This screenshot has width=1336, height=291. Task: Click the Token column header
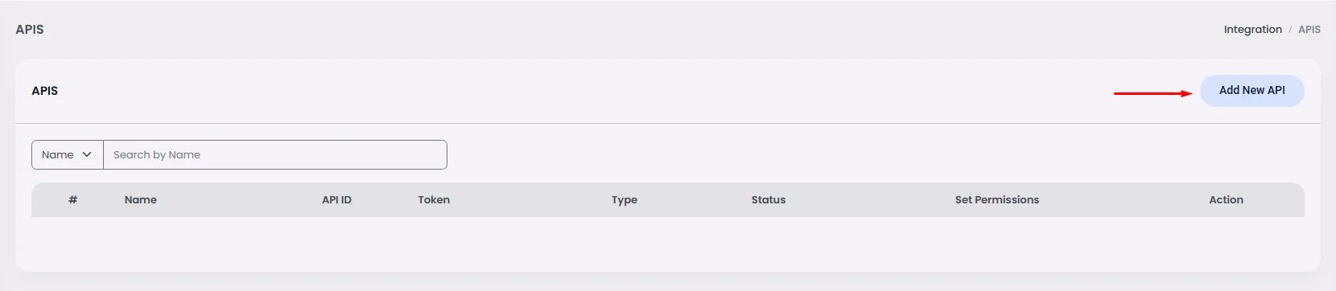pyautogui.click(x=434, y=199)
